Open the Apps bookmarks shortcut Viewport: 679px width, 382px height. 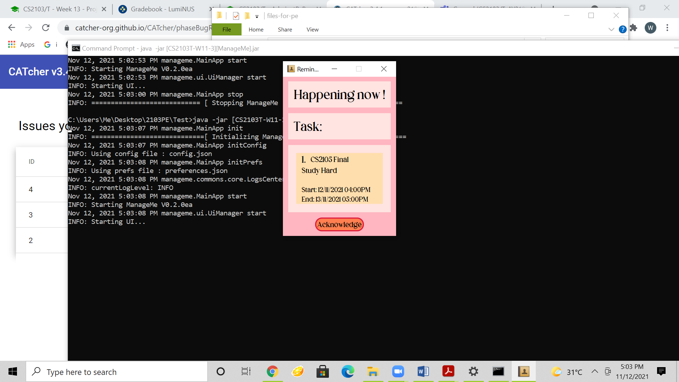21,45
